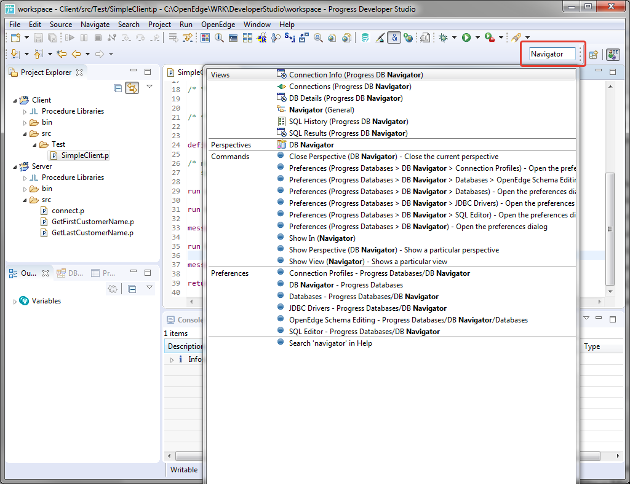Click the Back navigation arrow
Image resolution: width=630 pixels, height=484 pixels.
(76, 53)
